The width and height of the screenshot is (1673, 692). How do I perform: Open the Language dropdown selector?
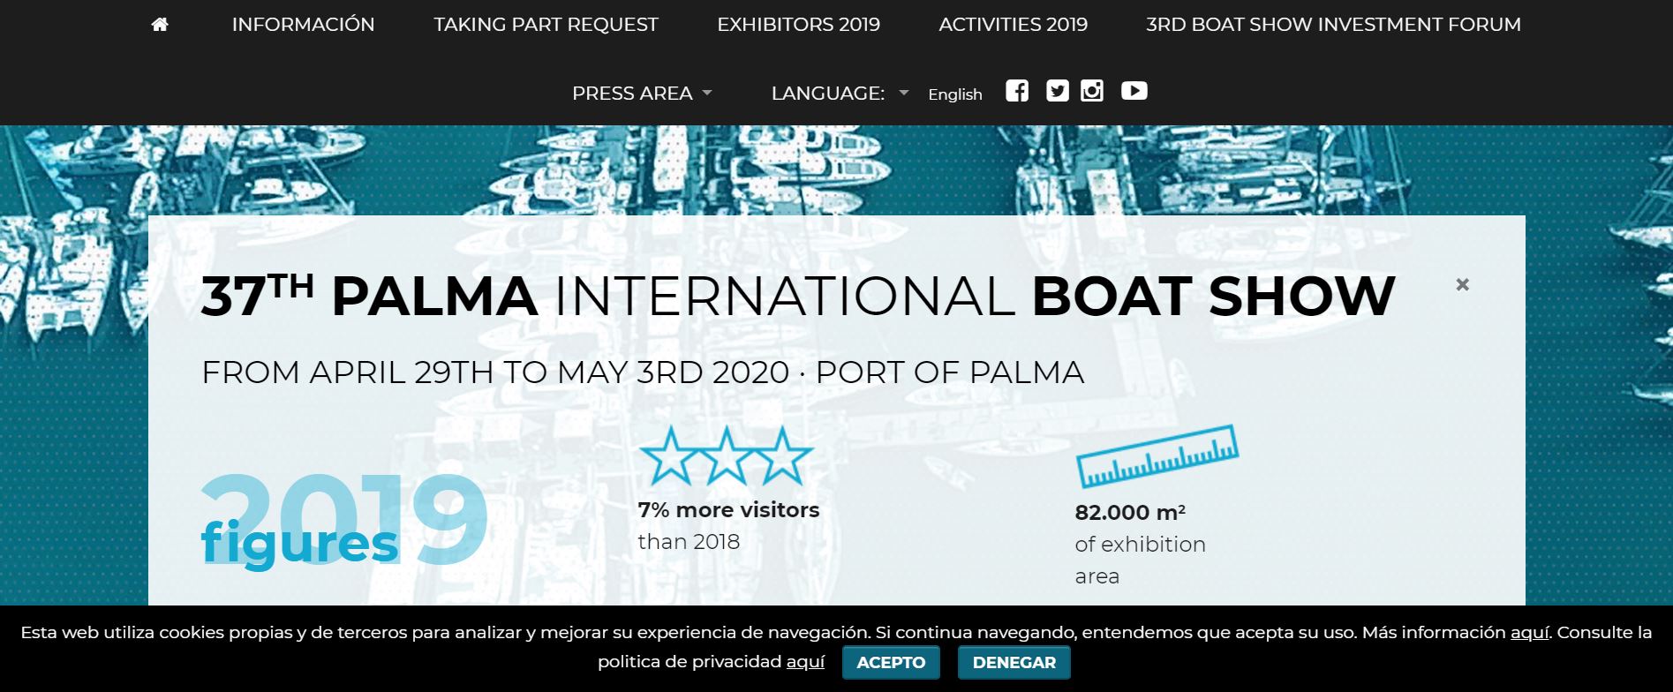click(x=839, y=94)
